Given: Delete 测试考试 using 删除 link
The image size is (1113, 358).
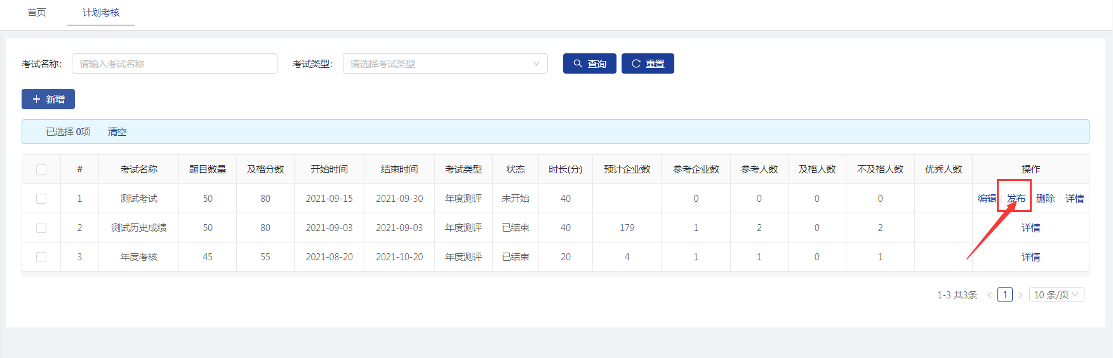Looking at the screenshot, I should tap(1045, 199).
